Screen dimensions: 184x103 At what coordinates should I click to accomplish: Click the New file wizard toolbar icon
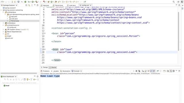(x=2, y=2)
